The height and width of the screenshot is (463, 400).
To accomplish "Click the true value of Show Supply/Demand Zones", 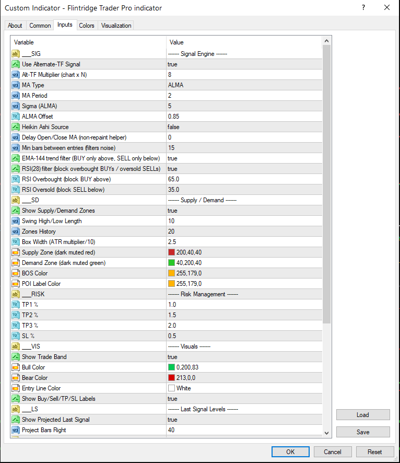I will pyautogui.click(x=172, y=211).
